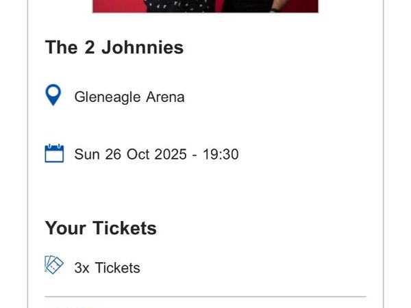Click the 19:30 start time

pos(220,155)
